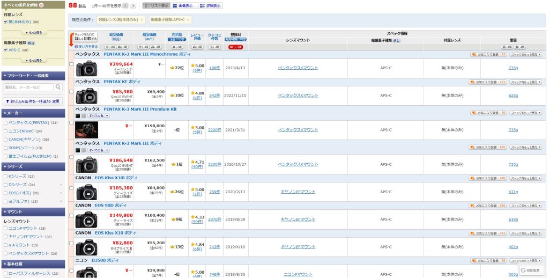The width and height of the screenshot is (549, 278).
Task: Click お気に入り登録 for PENTAX KF
Action: [488, 82]
